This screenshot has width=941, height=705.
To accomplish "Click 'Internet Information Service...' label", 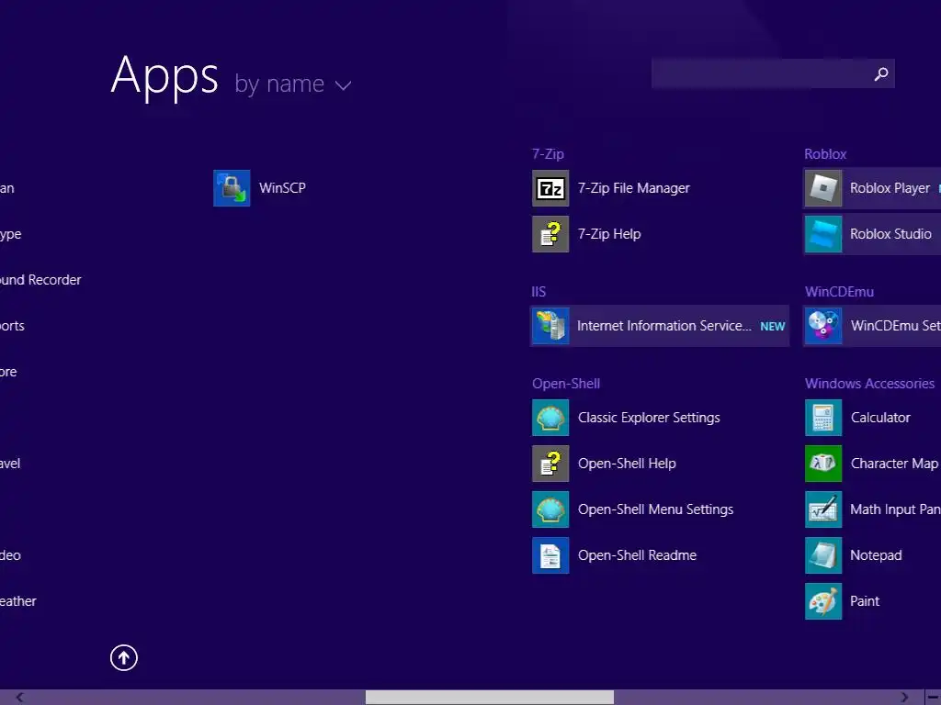I will click(x=664, y=326).
